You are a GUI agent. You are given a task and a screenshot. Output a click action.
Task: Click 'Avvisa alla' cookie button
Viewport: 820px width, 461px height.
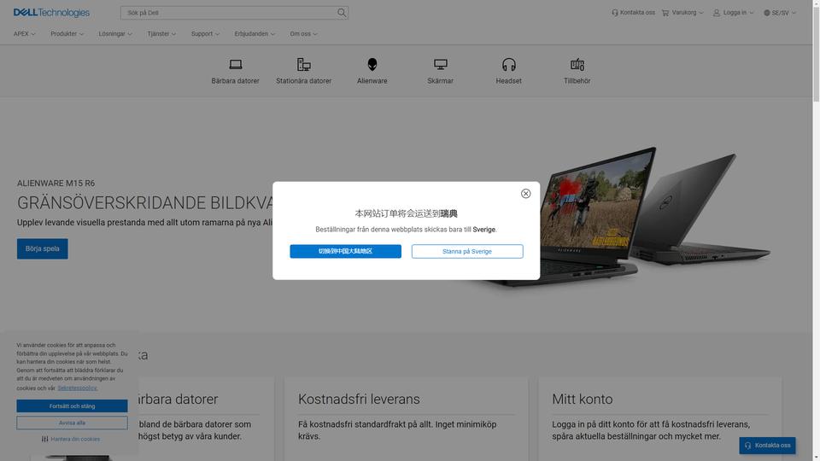[72, 423]
